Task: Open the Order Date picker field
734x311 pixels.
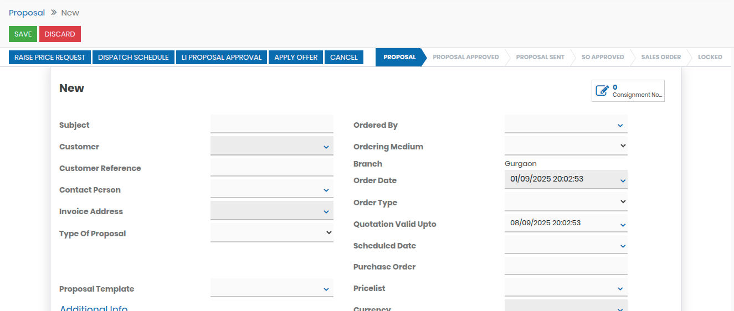Action: coord(561,179)
